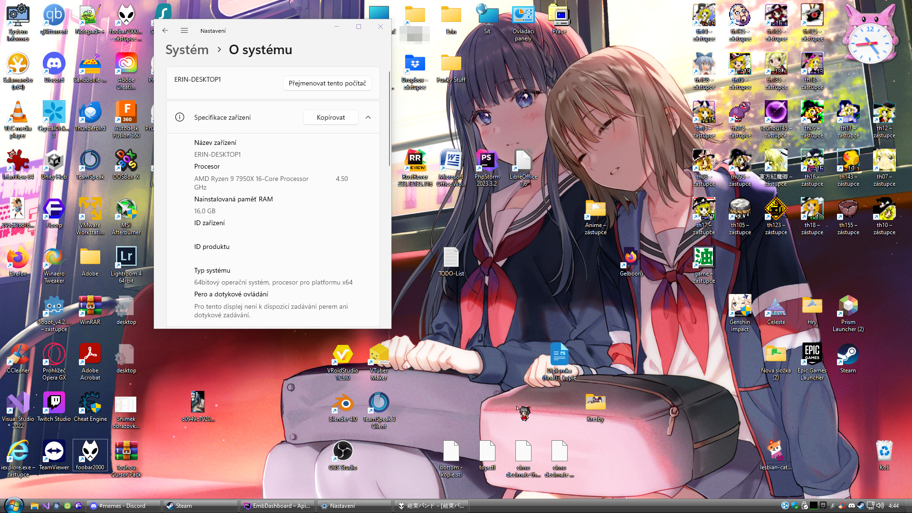Select the Visual Studio 2022 icon

(x=18, y=410)
